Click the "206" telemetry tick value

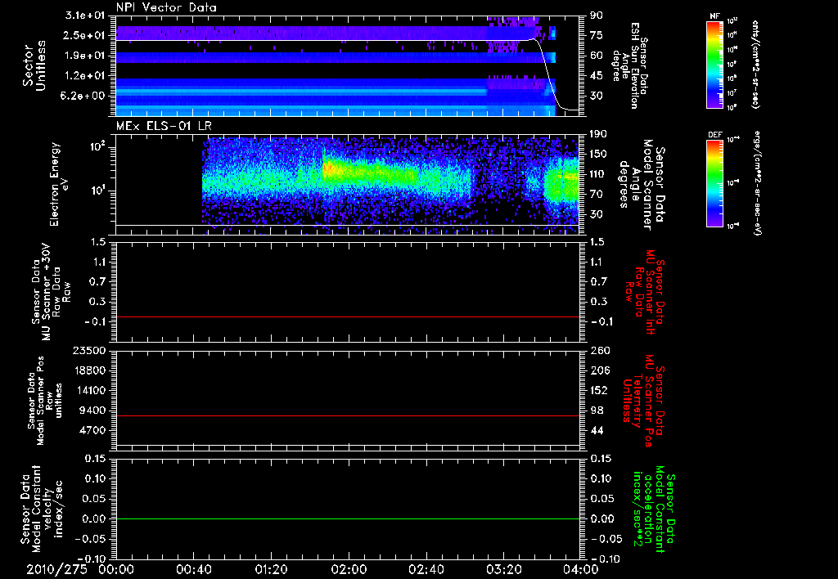point(599,370)
